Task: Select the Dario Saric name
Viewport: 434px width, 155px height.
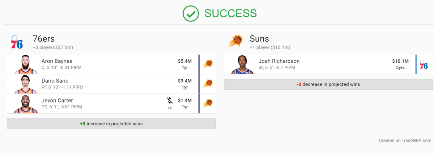Action: 55,81
